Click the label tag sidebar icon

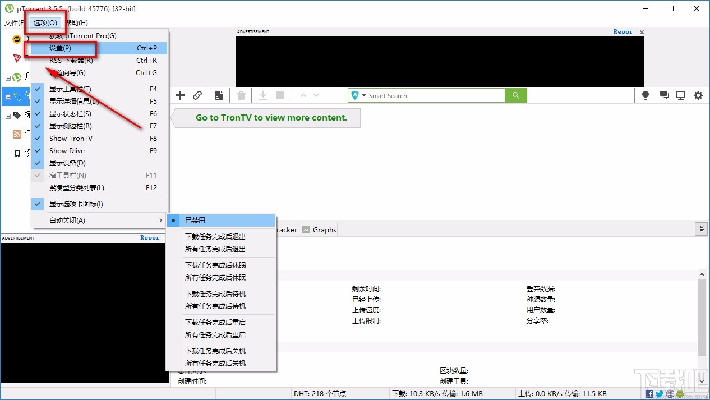pyautogui.click(x=17, y=115)
